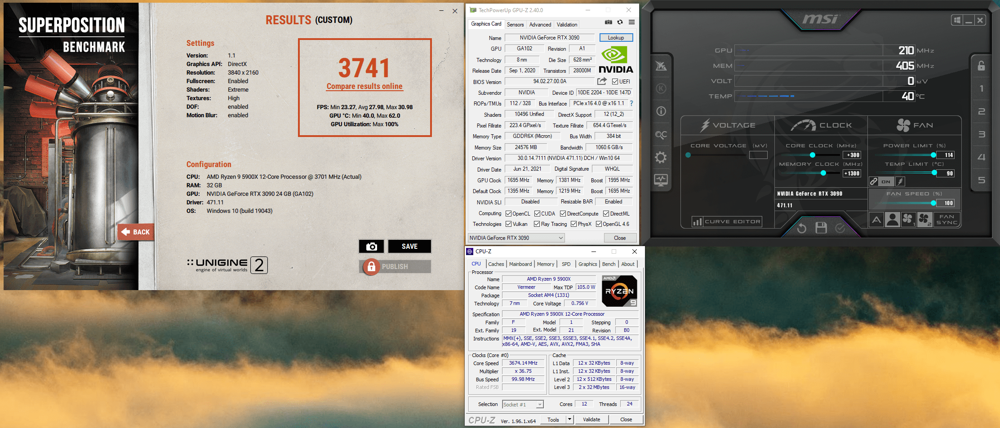Toggle the Ray Tracing checkbox
Viewport: 1000px width, 428px height.
[537, 224]
